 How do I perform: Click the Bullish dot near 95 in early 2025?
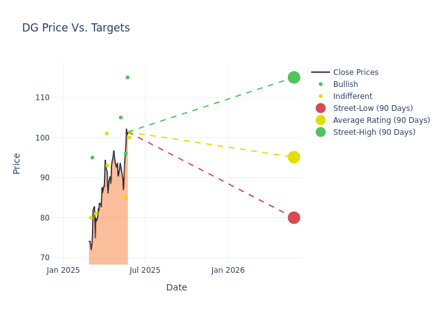92,157
